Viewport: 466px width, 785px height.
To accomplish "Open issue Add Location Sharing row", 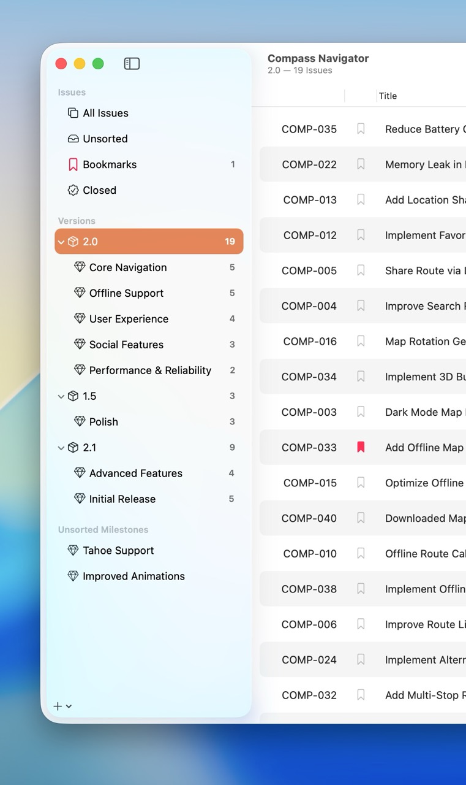I will tap(363, 200).
